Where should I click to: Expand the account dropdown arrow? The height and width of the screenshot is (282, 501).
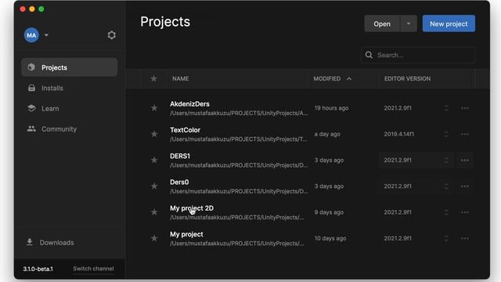(x=46, y=34)
